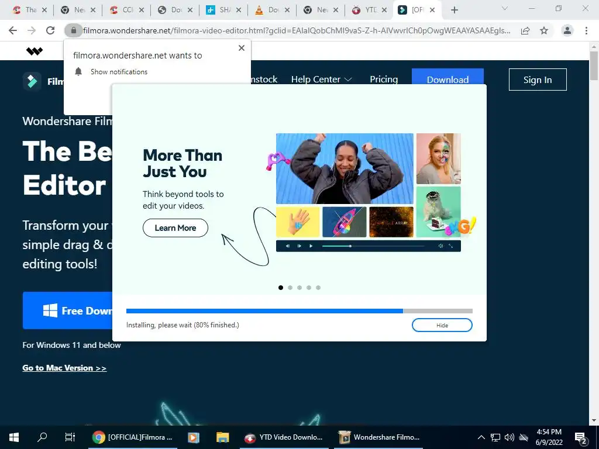The height and width of the screenshot is (449, 599).
Task: Share this page via address bar icon
Action: click(525, 30)
